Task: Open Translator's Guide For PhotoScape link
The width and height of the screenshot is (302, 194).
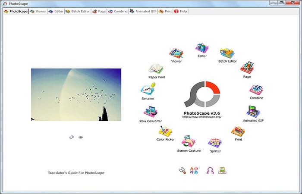Action: point(76,173)
